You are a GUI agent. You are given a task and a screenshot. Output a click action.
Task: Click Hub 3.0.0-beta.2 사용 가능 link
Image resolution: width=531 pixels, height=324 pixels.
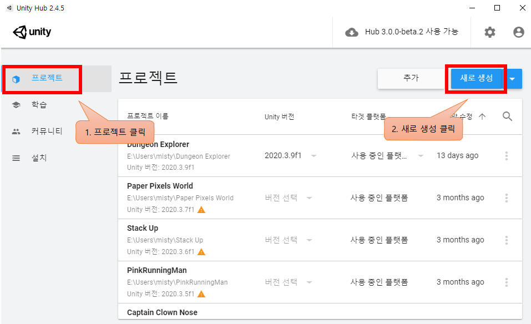pyautogui.click(x=412, y=32)
